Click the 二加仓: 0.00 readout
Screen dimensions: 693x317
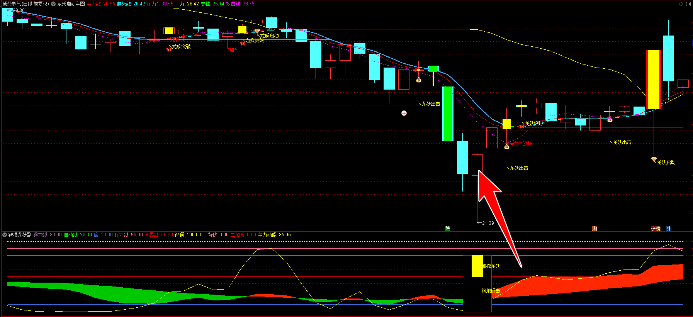click(x=243, y=235)
